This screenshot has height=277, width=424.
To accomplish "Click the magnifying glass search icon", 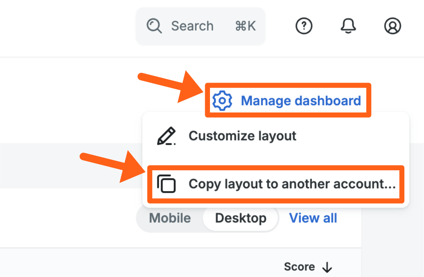I will (x=154, y=26).
